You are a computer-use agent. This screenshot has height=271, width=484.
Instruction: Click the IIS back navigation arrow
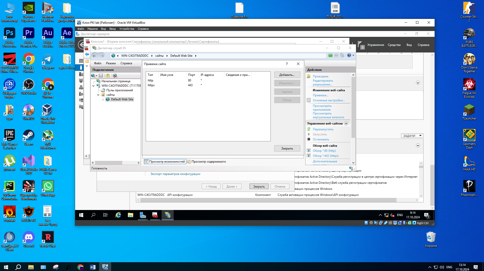pyautogui.click(x=95, y=56)
